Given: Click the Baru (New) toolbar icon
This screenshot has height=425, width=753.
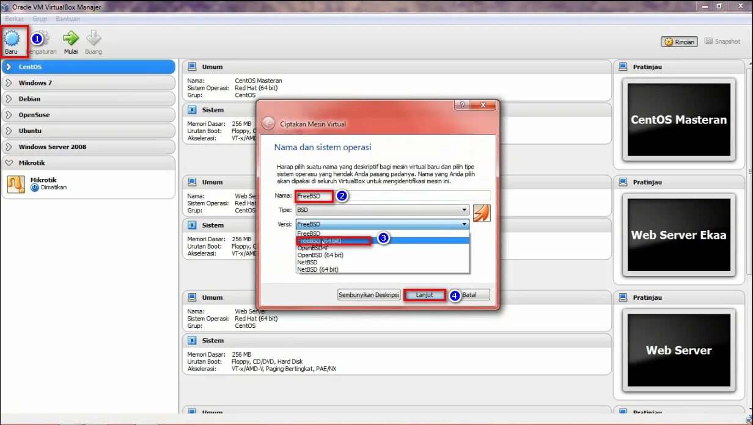Looking at the screenshot, I should pos(12,38).
